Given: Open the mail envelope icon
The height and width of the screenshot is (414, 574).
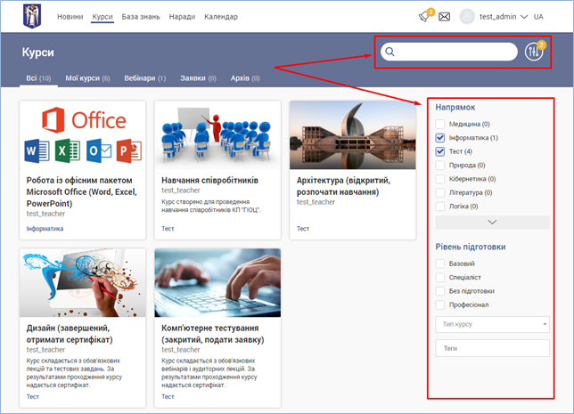Looking at the screenshot, I should [x=445, y=17].
